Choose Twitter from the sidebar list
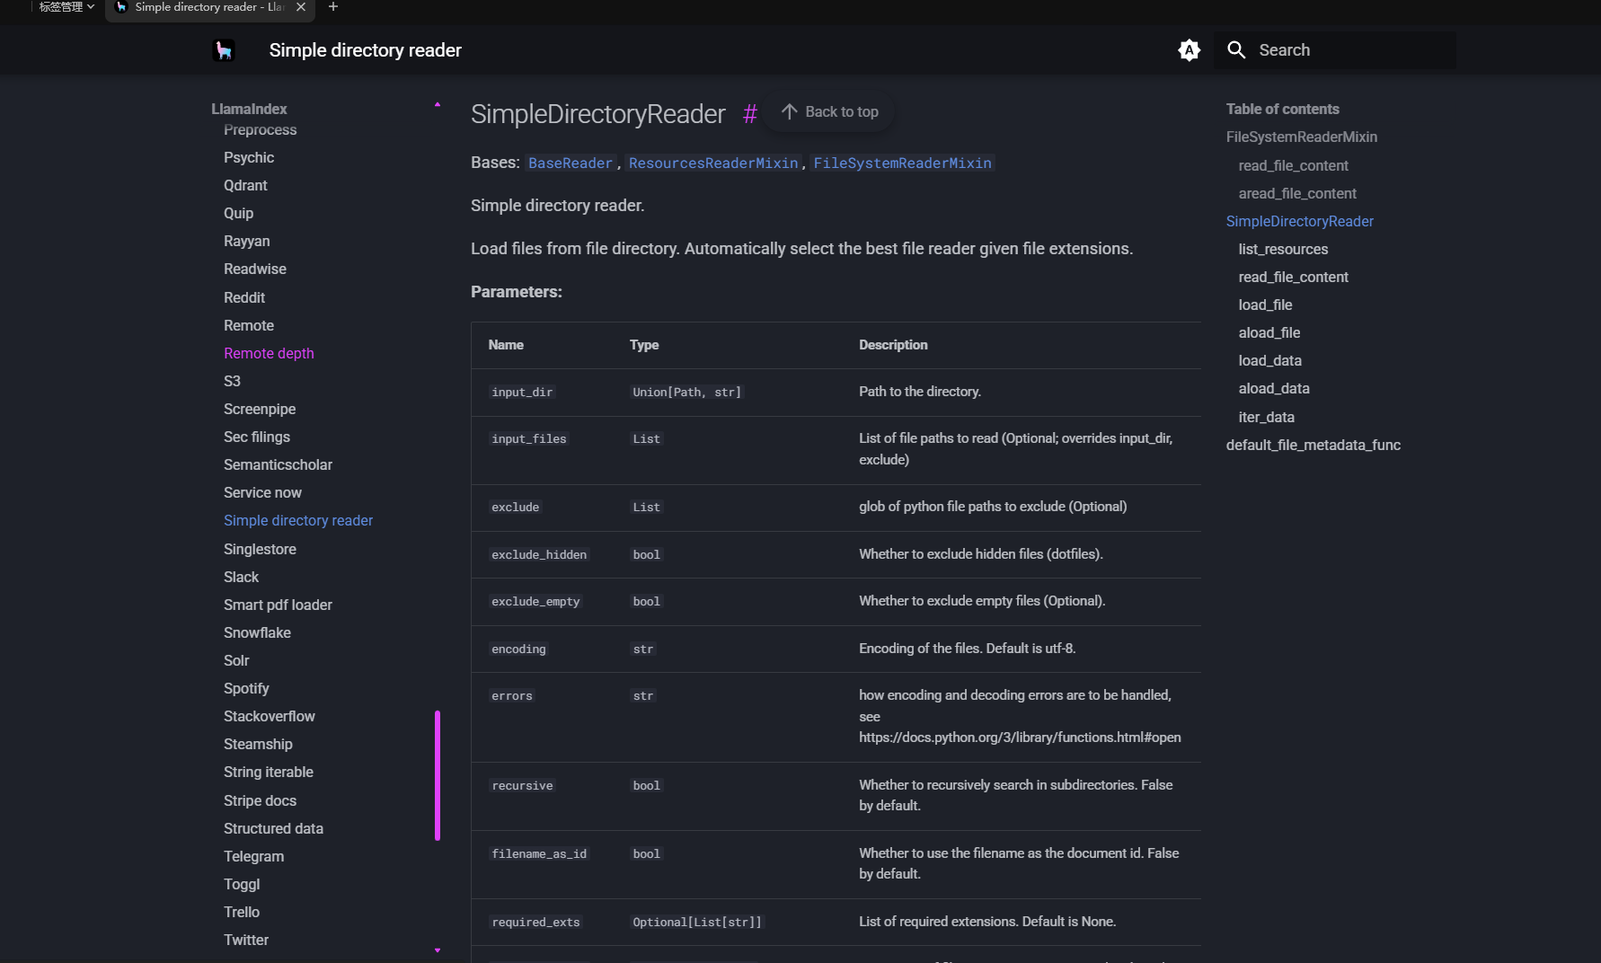1601x963 pixels. pyautogui.click(x=246, y=940)
